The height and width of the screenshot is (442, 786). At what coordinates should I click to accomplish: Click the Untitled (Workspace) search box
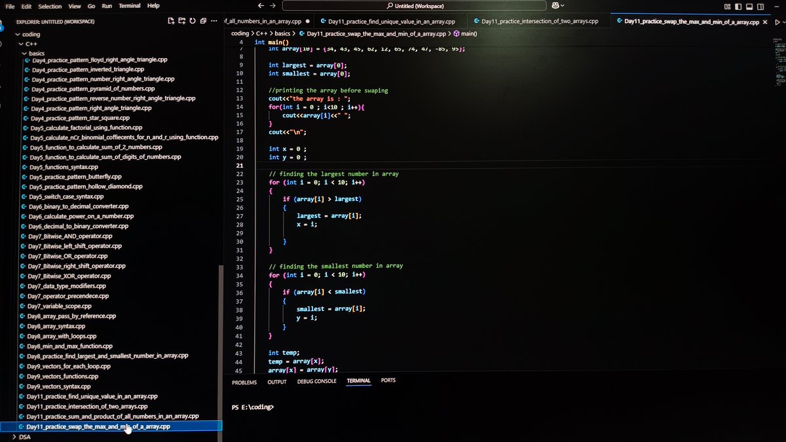point(415,6)
